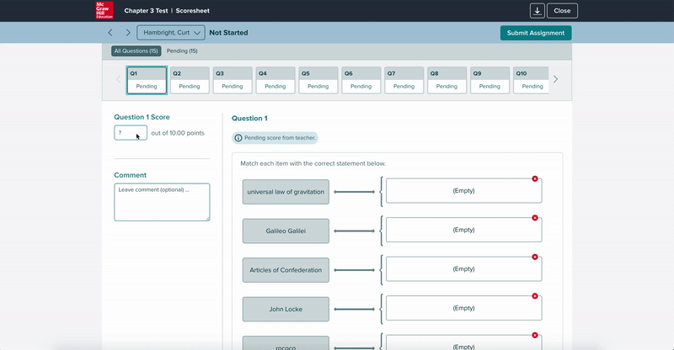Click the Question 1 score input field

pyautogui.click(x=130, y=133)
